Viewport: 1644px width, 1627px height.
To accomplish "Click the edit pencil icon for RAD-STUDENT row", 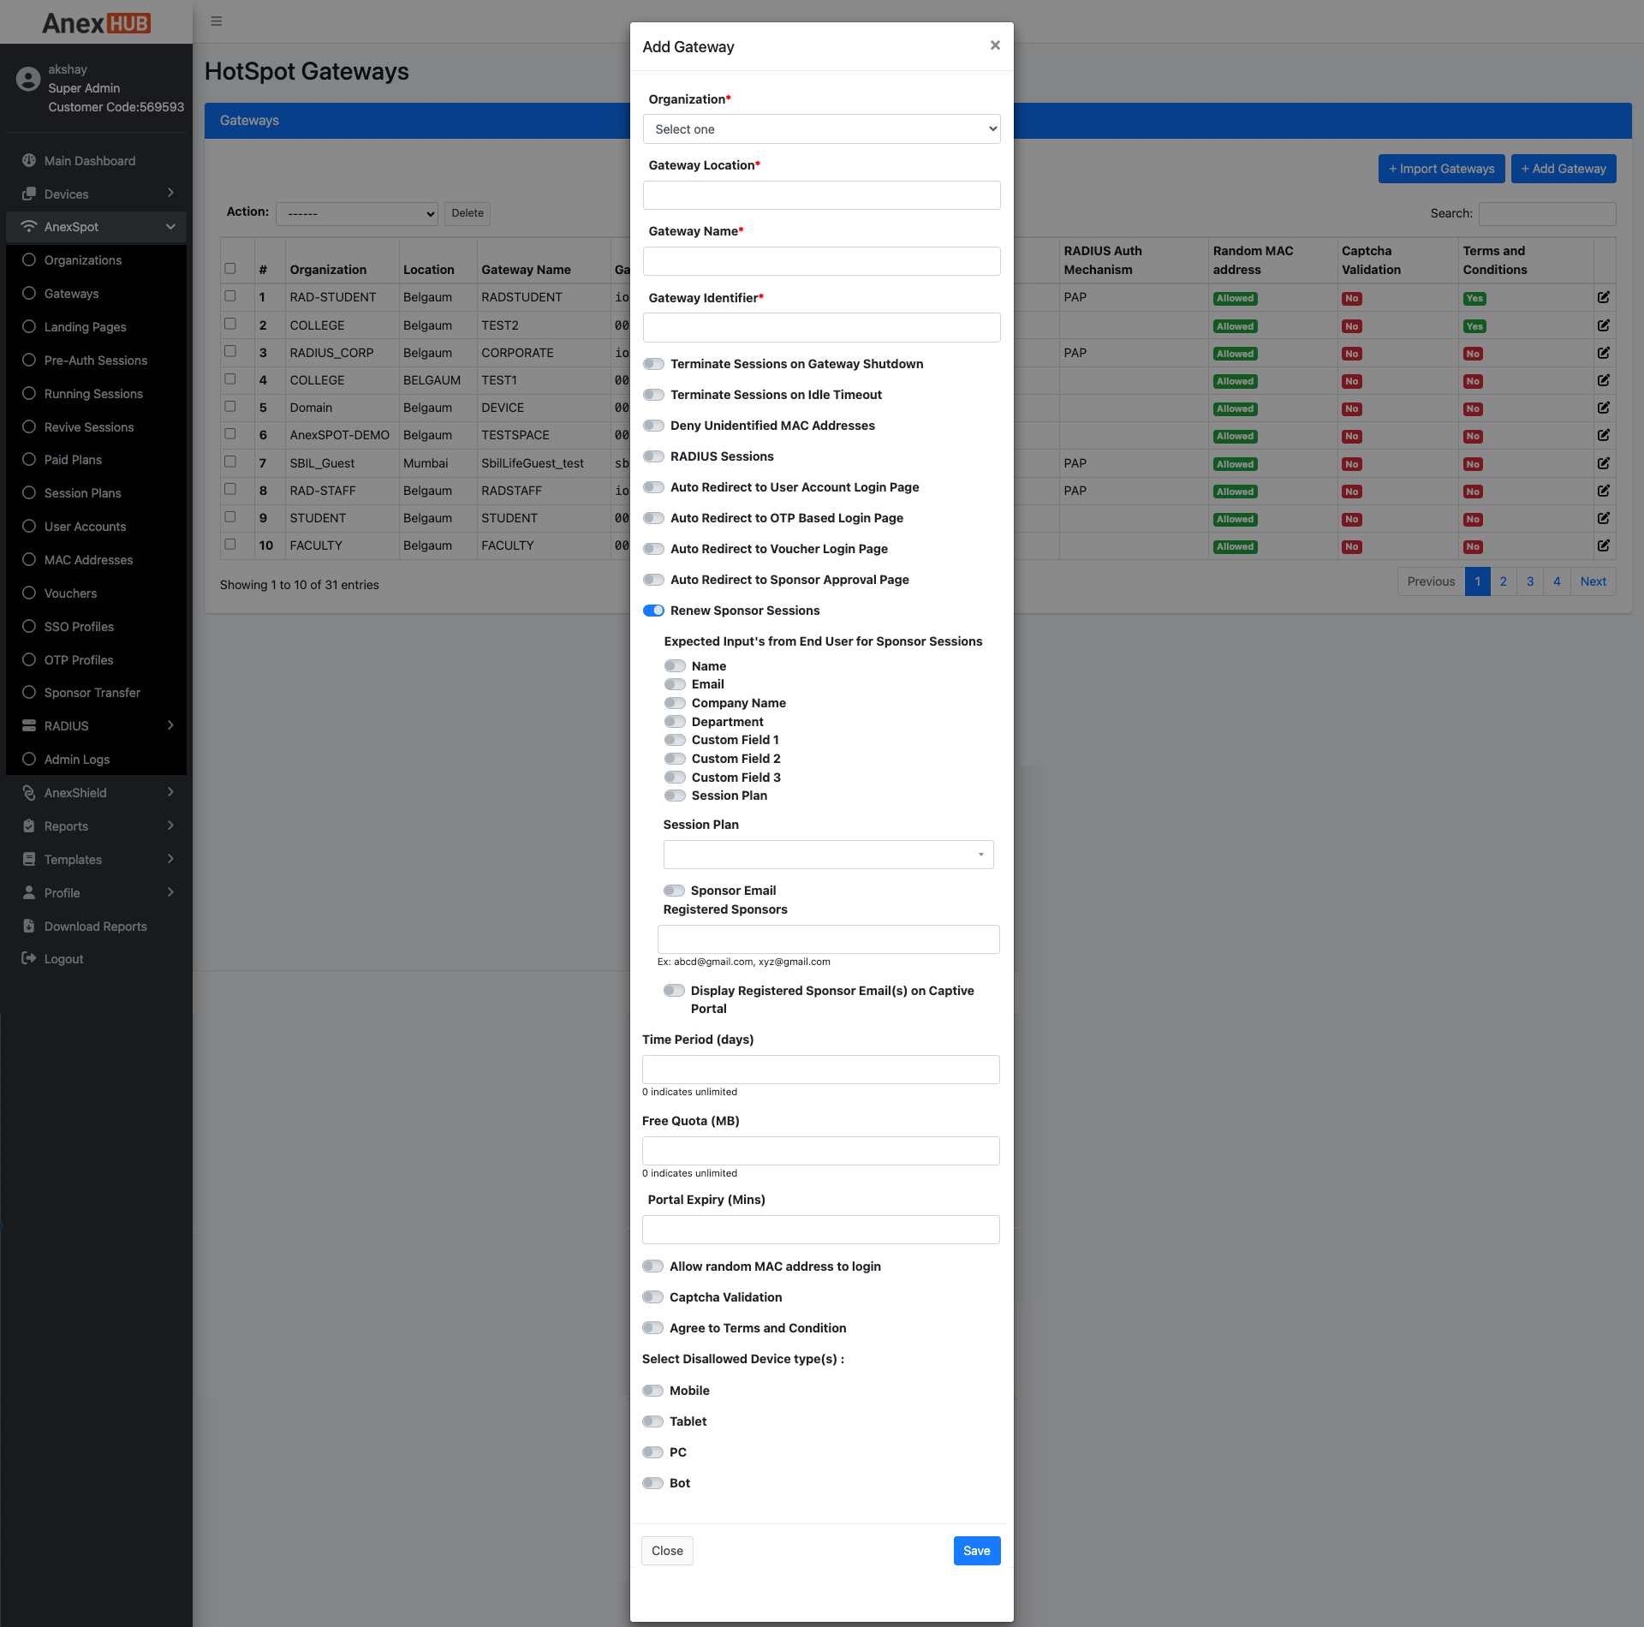I will [1603, 296].
